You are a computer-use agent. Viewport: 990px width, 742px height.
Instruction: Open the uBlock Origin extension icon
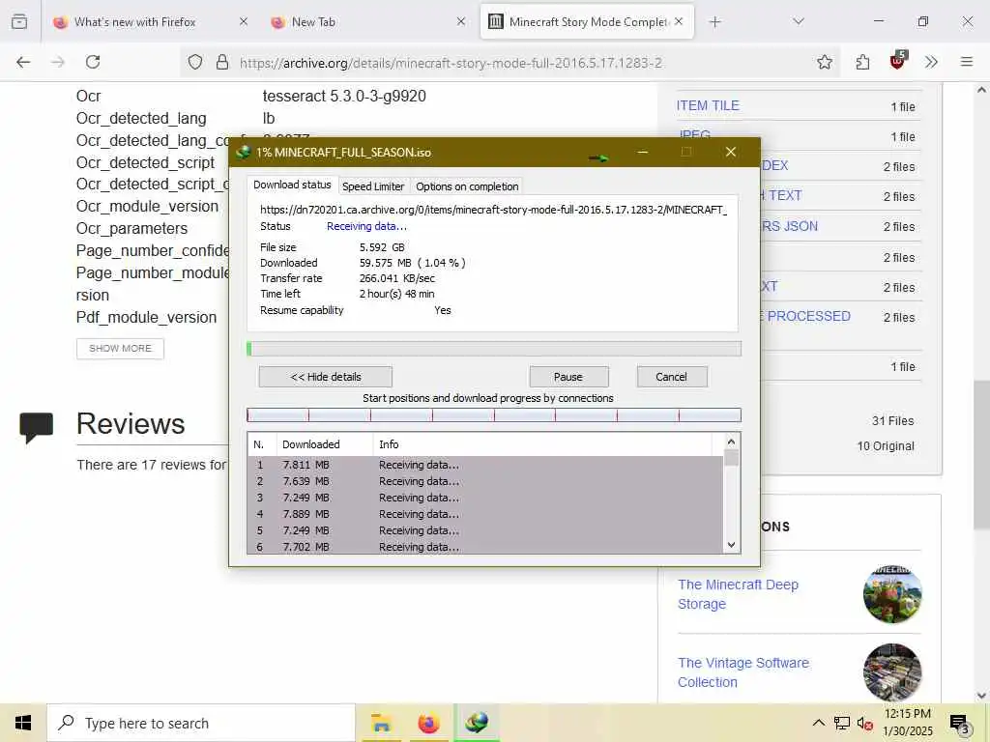(x=898, y=60)
